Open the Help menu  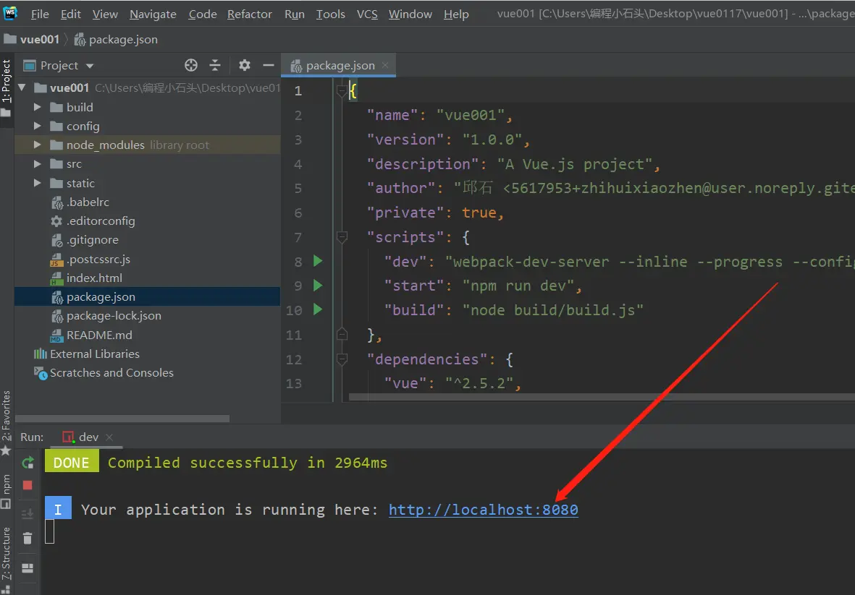[456, 14]
